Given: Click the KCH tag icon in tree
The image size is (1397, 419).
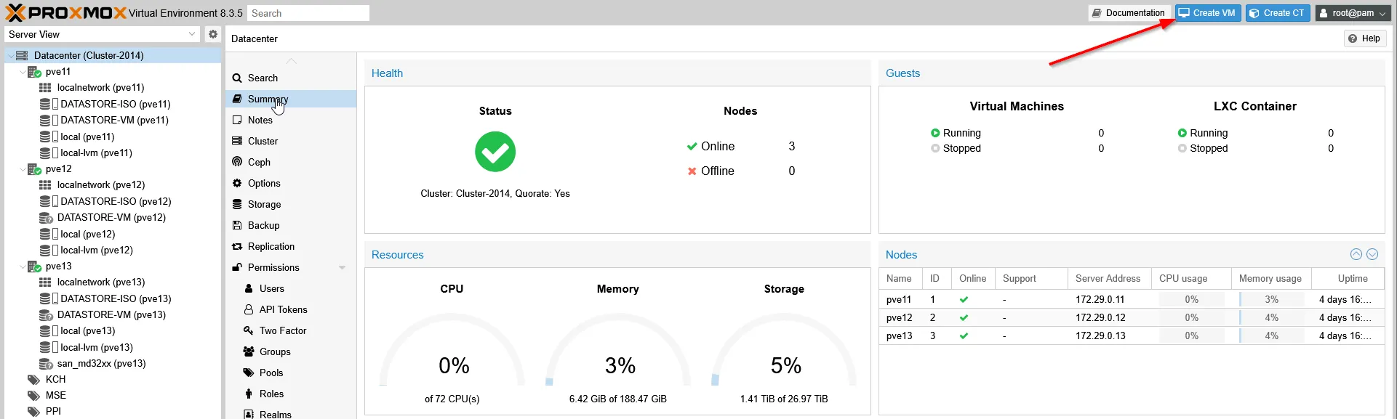Looking at the screenshot, I should (33, 379).
